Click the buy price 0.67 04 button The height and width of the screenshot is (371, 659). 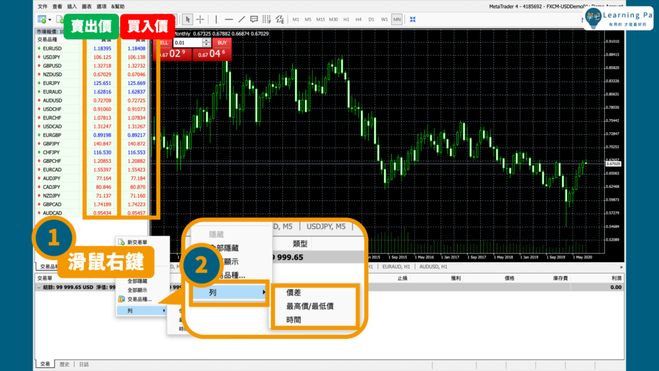tap(212, 54)
